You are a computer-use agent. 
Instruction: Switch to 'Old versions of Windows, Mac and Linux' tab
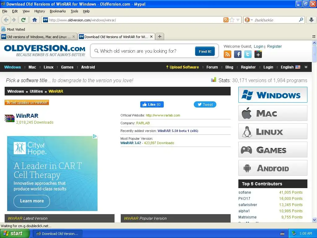(38, 37)
